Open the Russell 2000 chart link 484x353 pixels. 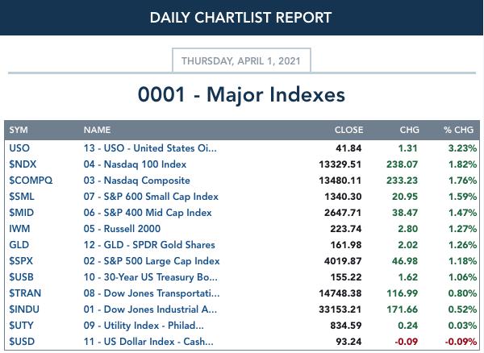click(122, 229)
